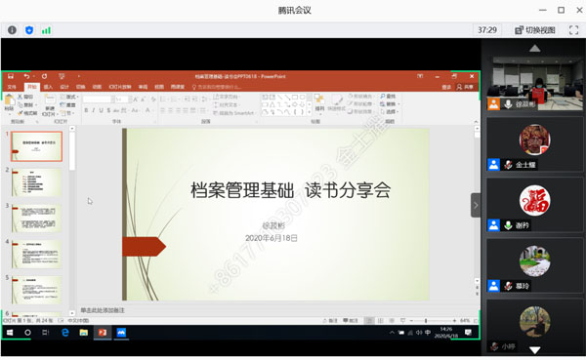Click the blue security shield icon
The image size is (586, 360).
(x=29, y=30)
